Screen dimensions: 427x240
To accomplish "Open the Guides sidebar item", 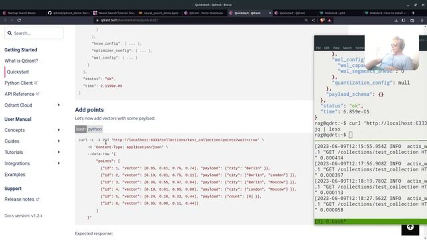I will (12, 141).
